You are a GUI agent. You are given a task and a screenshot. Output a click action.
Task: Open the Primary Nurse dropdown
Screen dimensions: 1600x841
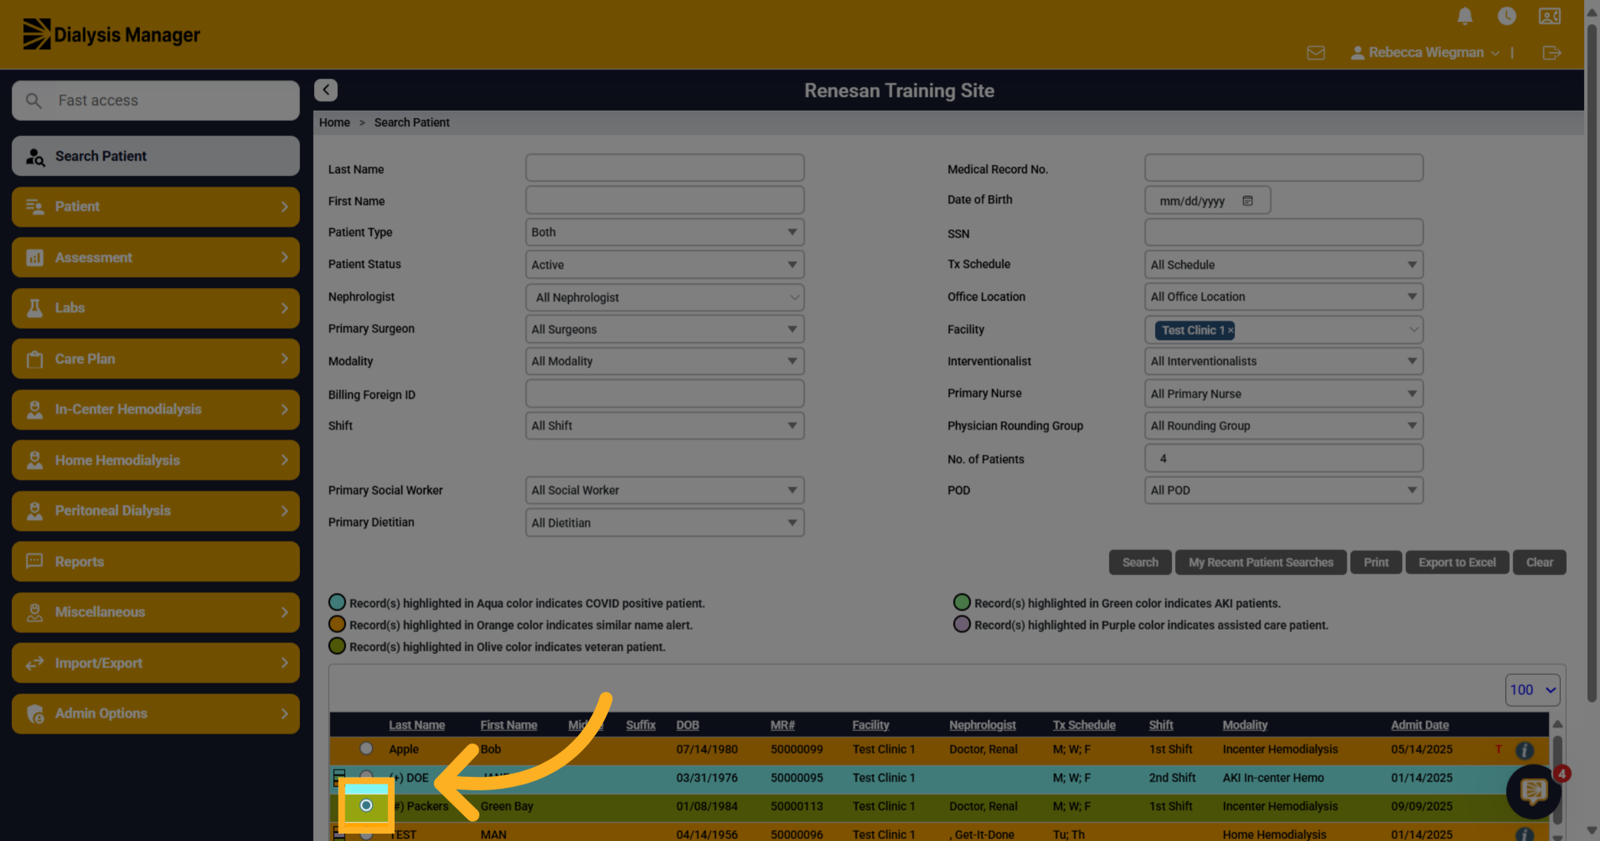tap(1283, 394)
